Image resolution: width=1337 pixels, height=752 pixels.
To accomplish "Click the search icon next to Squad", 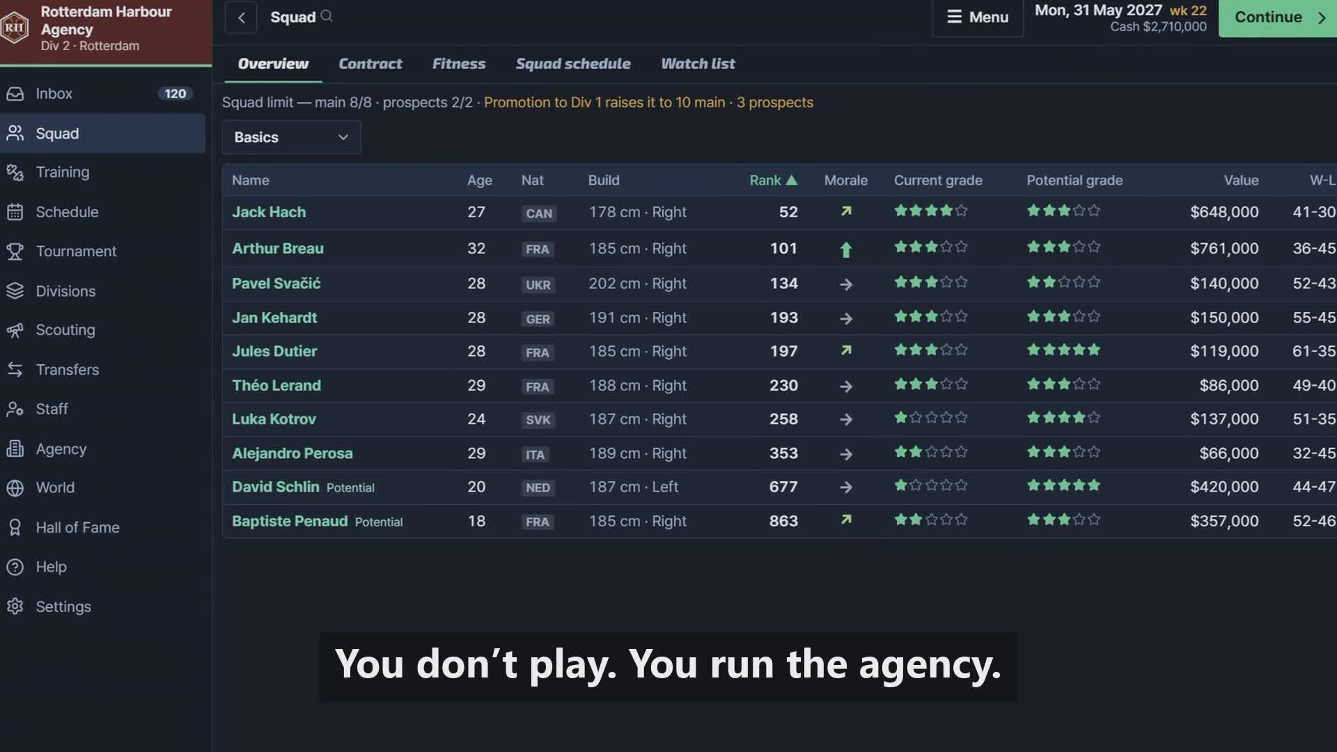I will (x=327, y=16).
